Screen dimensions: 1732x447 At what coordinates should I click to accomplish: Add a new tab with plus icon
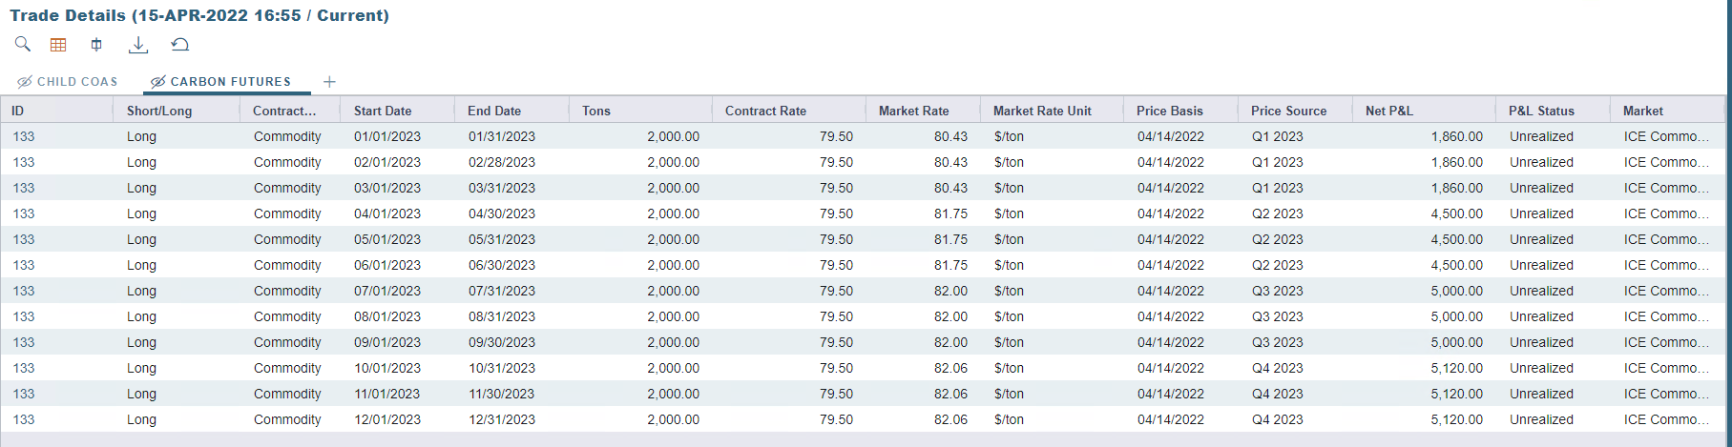[329, 82]
